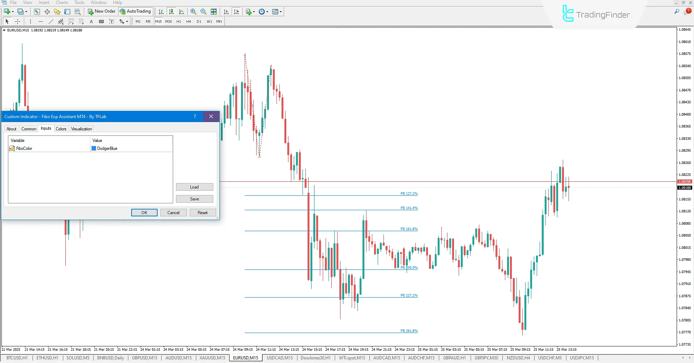694x363 pixels.
Task: Open the Indicators dropdown arrow
Action: (253, 11)
